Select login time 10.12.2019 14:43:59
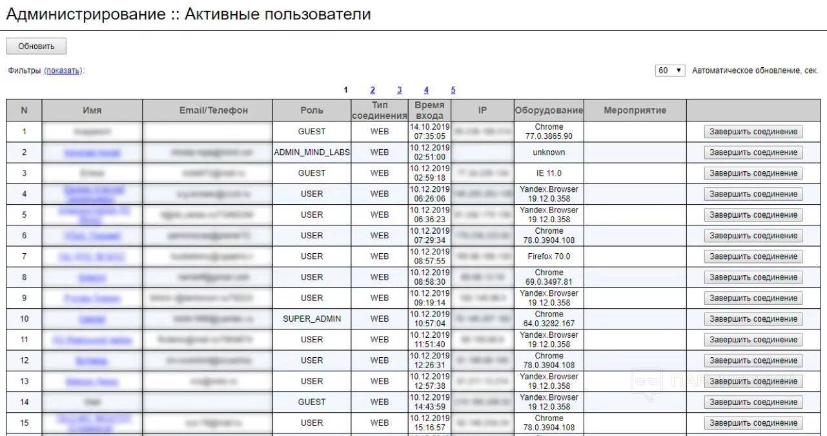The width and height of the screenshot is (827, 436). [x=429, y=402]
